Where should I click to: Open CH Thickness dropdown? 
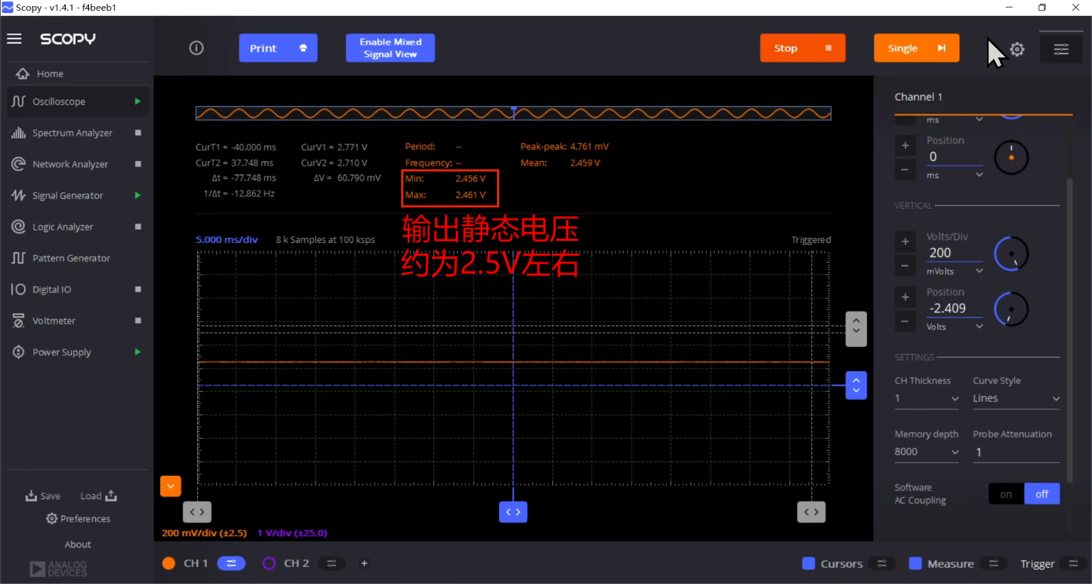927,398
